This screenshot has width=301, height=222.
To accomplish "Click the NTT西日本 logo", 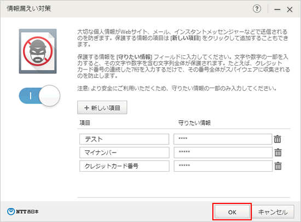I will click(x=23, y=212).
